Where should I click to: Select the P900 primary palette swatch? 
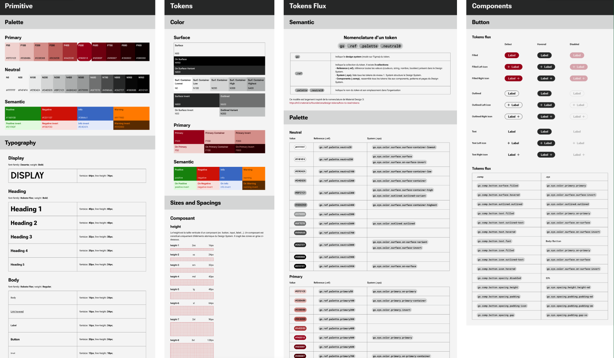142,52
